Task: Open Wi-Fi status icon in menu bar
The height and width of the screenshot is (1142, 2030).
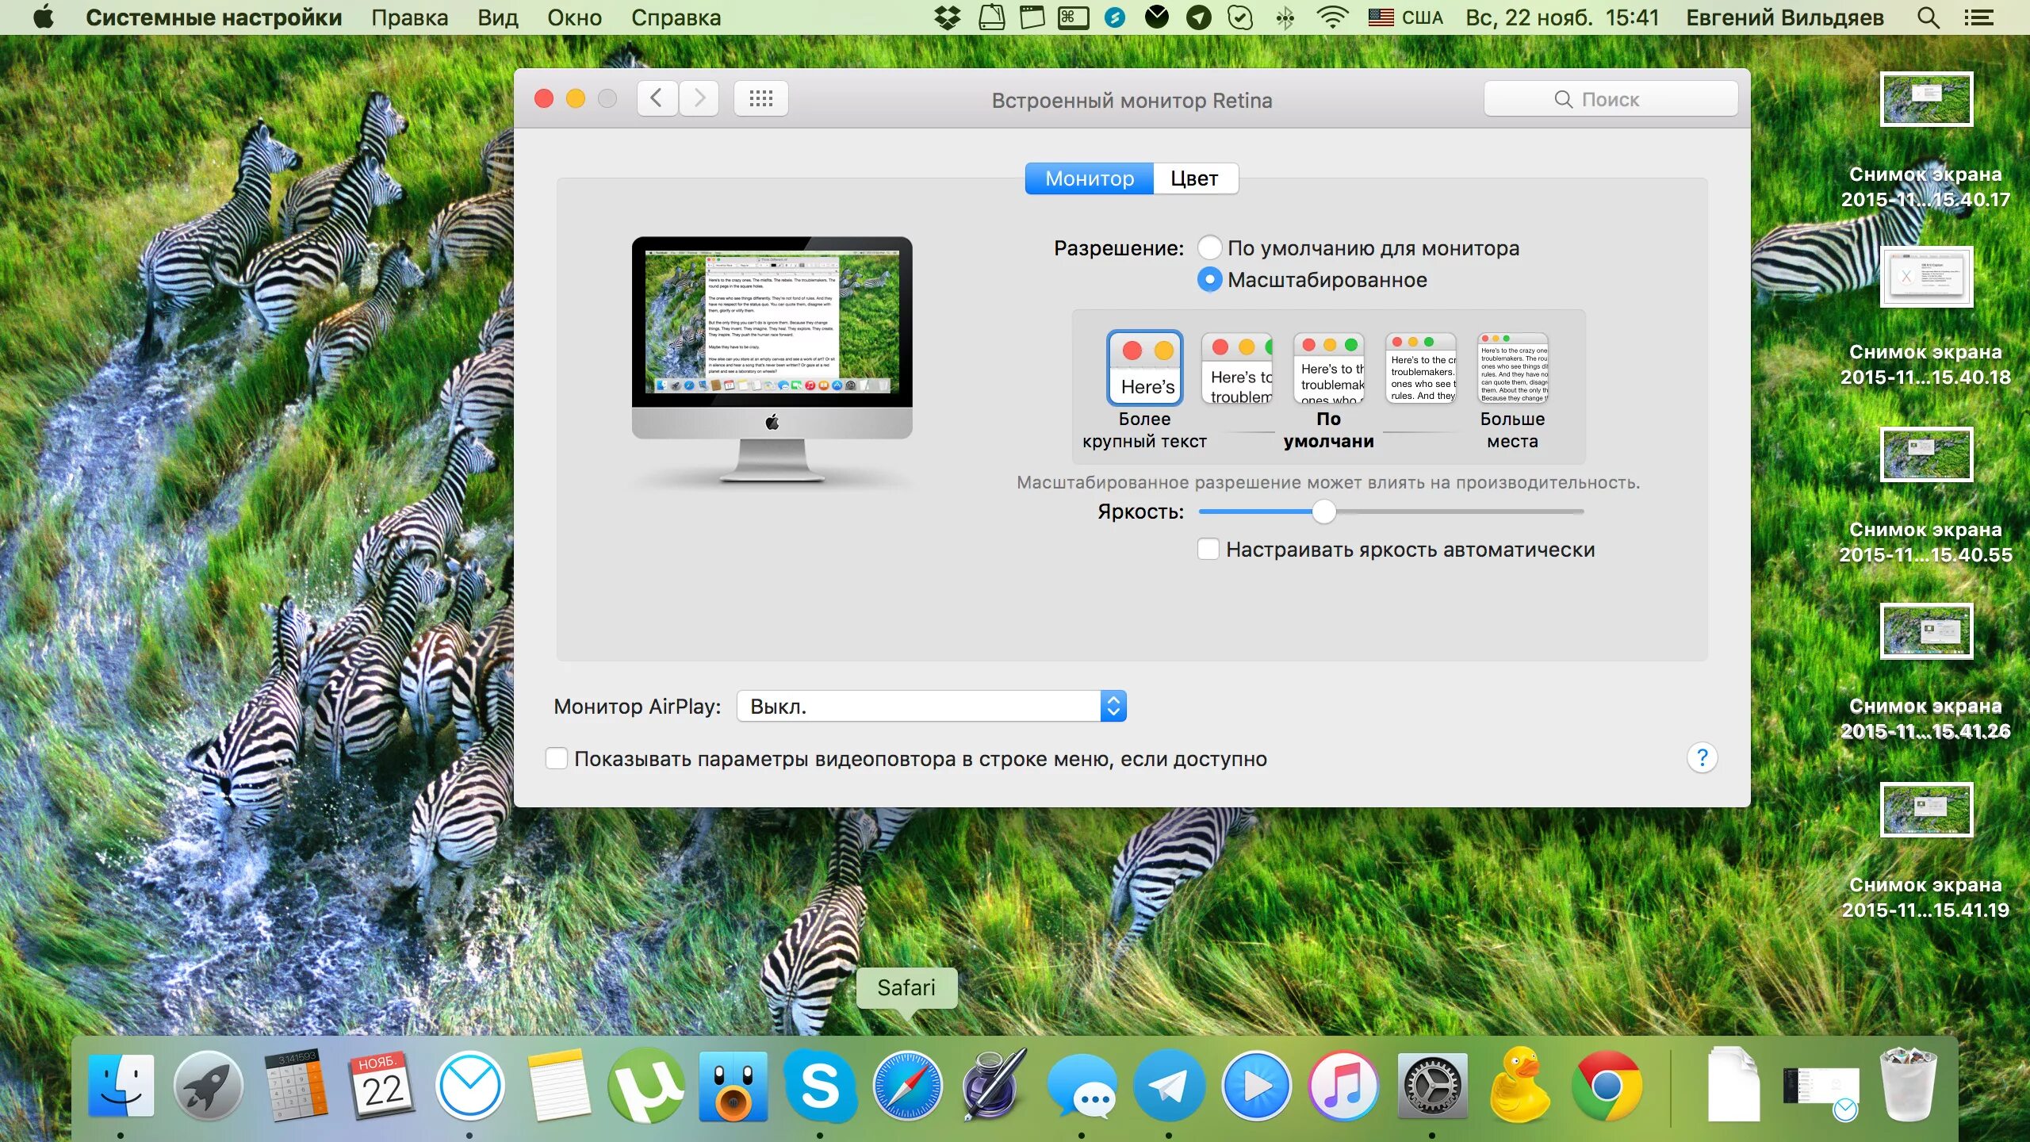Action: 1331,17
